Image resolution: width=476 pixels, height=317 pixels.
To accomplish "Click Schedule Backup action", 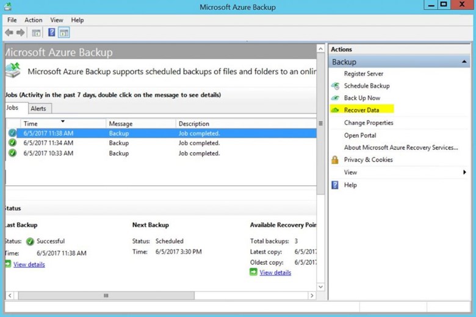I will click(x=367, y=86).
